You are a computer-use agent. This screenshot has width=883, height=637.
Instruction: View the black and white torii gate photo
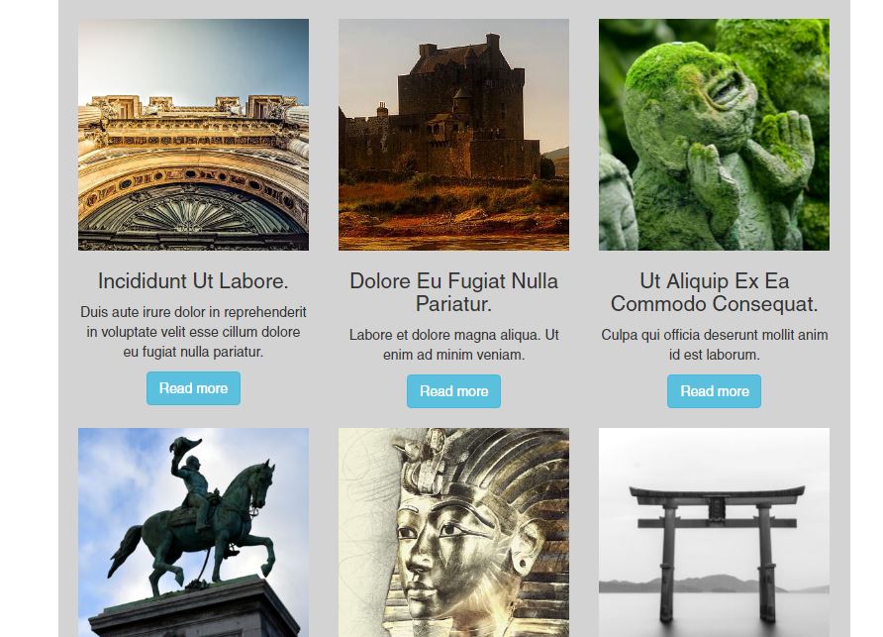click(x=714, y=532)
